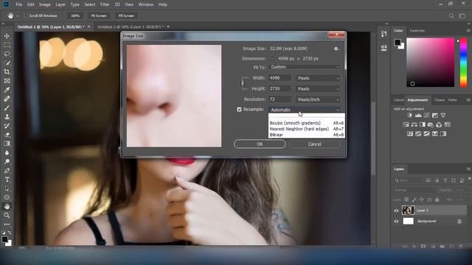Screen dimensions: 472x265
Task: Toggle the Resample checkbox
Action: [239, 110]
